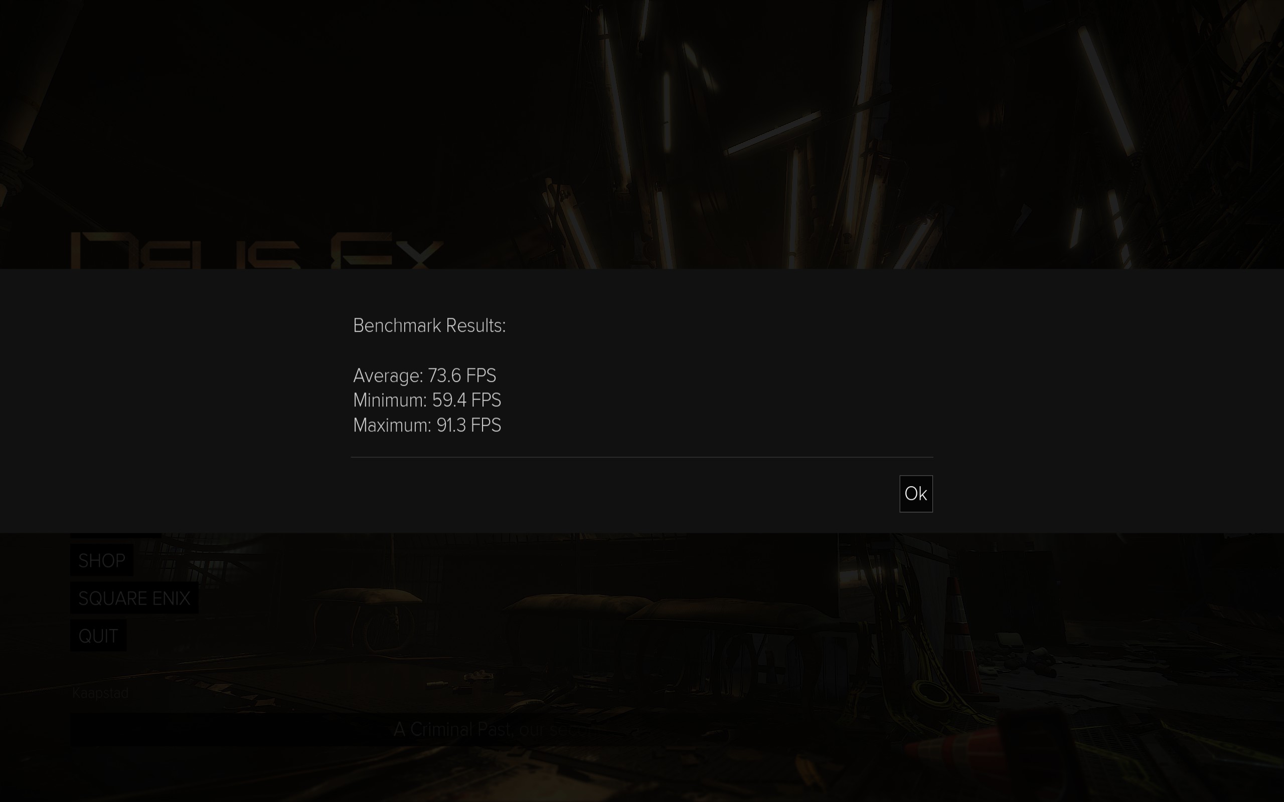Click the Maximum 91.3 FPS line
1284x802 pixels.
427,426
